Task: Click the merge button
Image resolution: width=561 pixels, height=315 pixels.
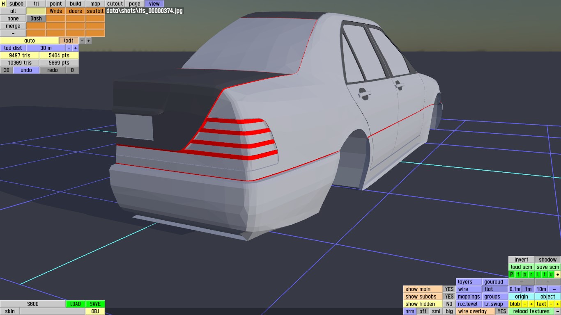Action: pos(13,26)
